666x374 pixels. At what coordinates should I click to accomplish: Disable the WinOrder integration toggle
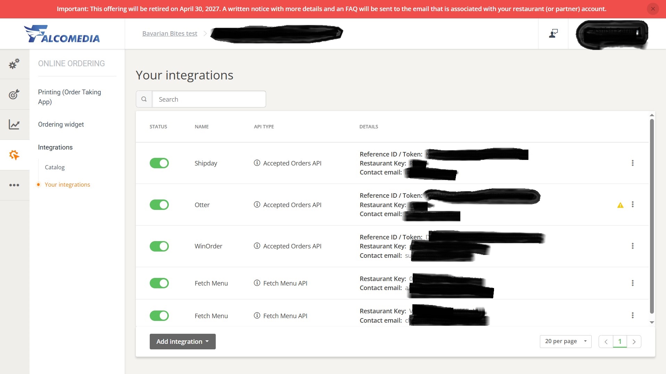[159, 246]
